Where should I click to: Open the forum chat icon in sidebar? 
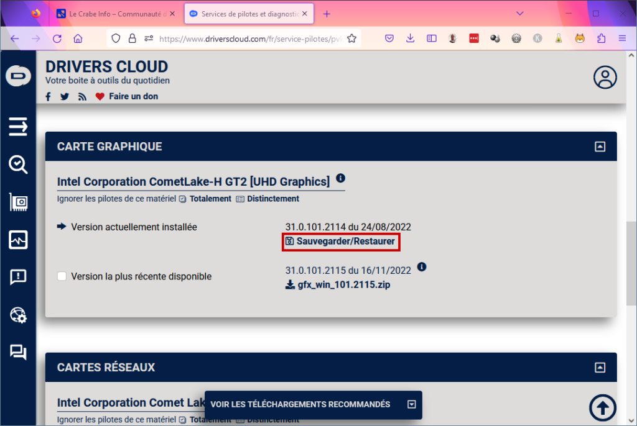click(18, 351)
